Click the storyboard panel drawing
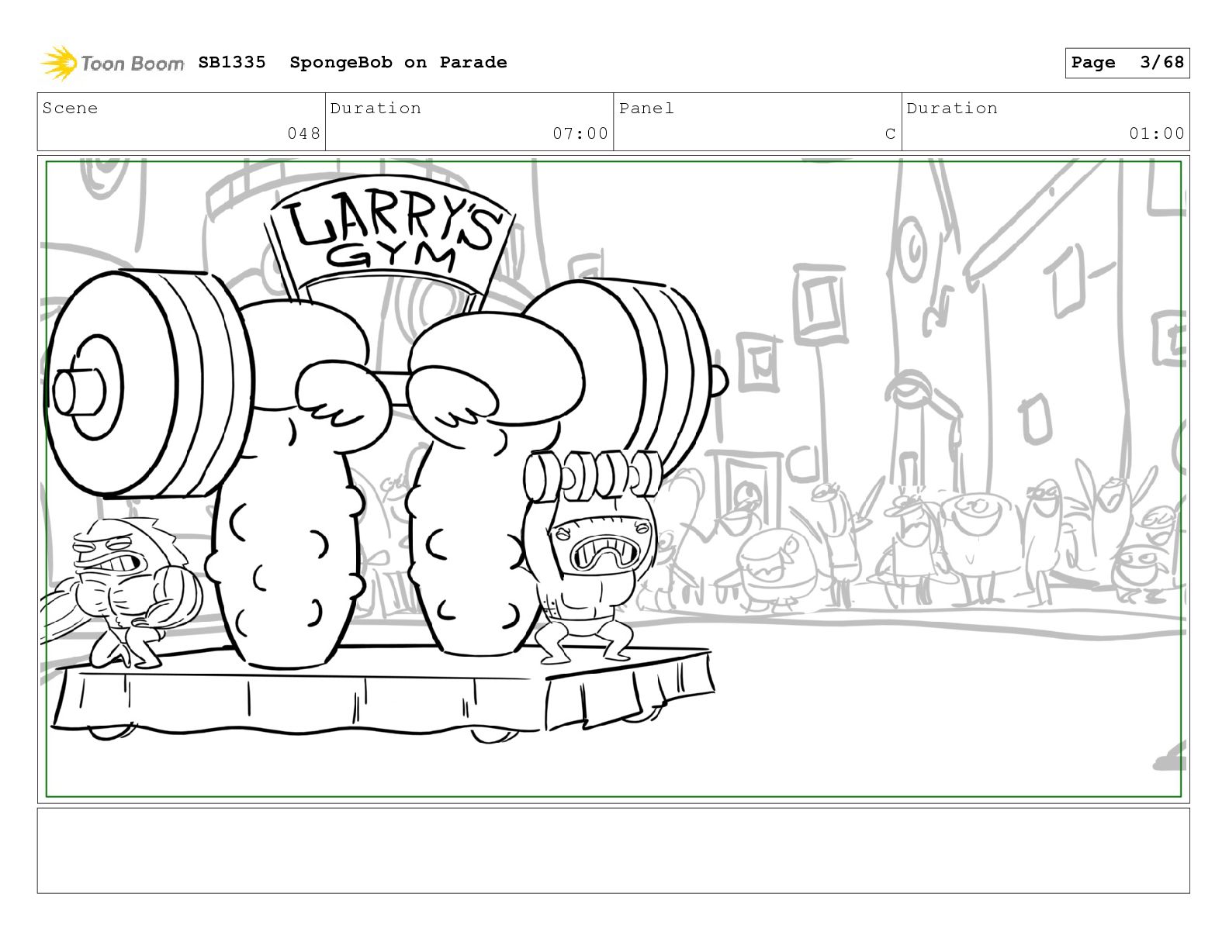 click(614, 479)
